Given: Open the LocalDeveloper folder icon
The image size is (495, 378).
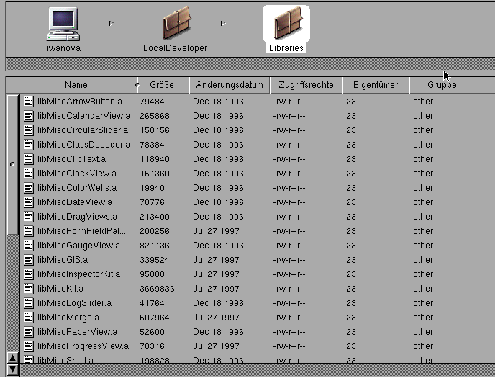Looking at the screenshot, I should tap(176, 24).
